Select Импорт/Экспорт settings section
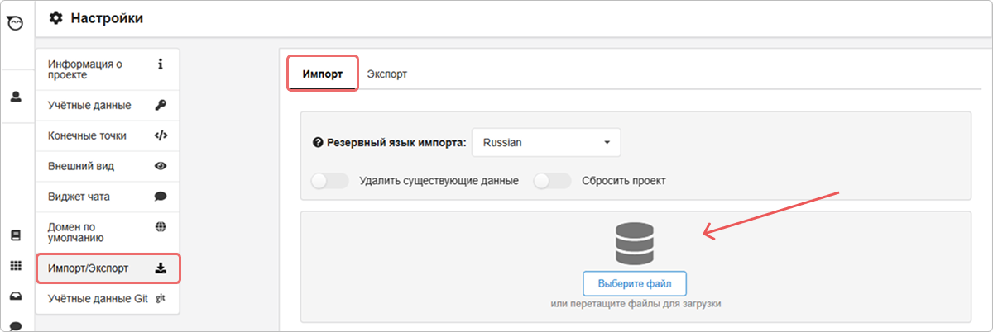The image size is (993, 332). tap(108, 268)
